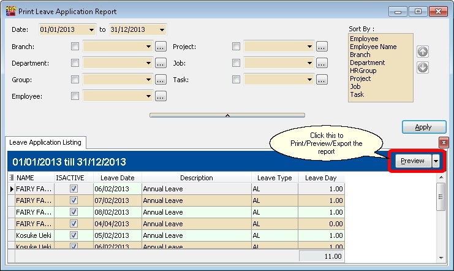Click the grid scroll up arrow
Viewport: 454px width, 271px height.
click(x=441, y=177)
